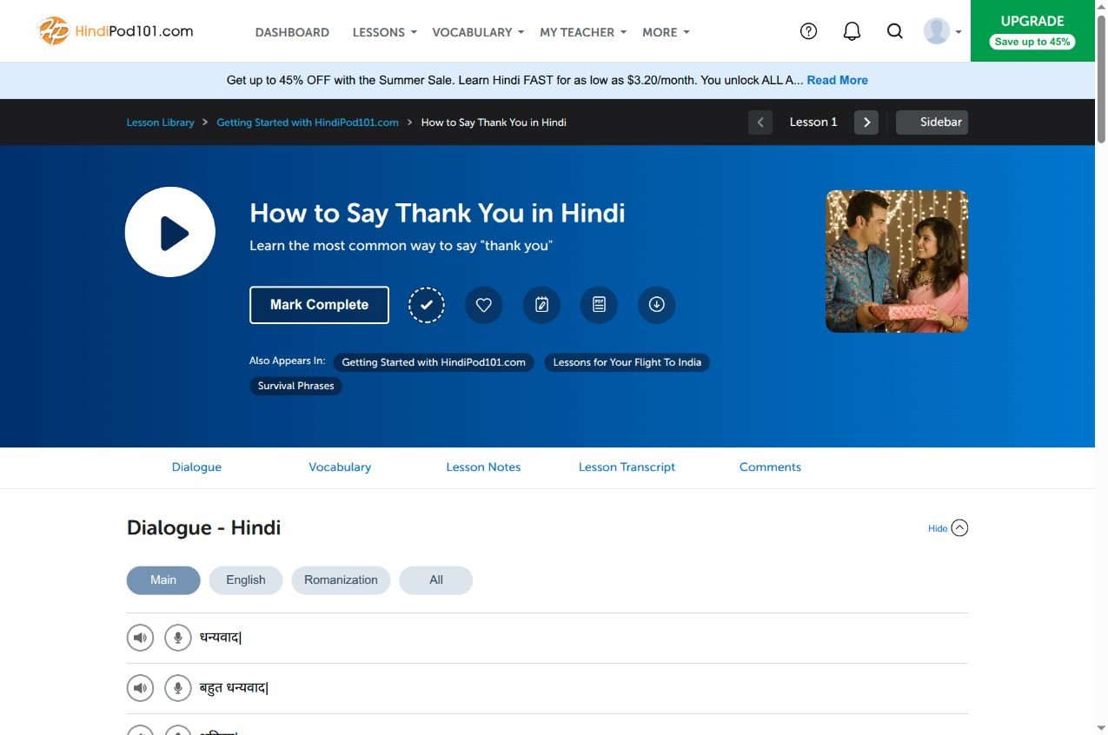Add lesson to favorites heart icon
The height and width of the screenshot is (735, 1108).
(x=484, y=305)
